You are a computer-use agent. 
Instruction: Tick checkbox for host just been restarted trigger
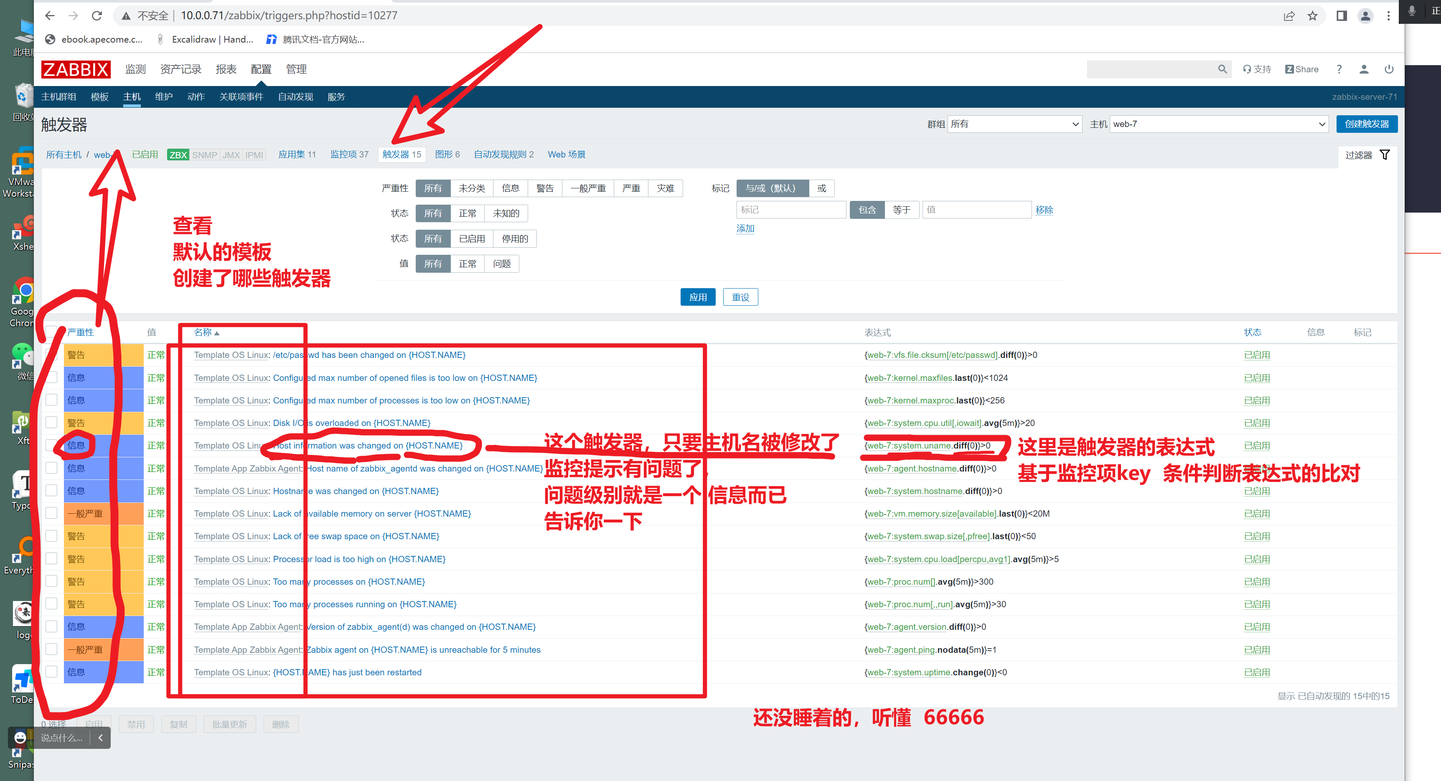51,672
